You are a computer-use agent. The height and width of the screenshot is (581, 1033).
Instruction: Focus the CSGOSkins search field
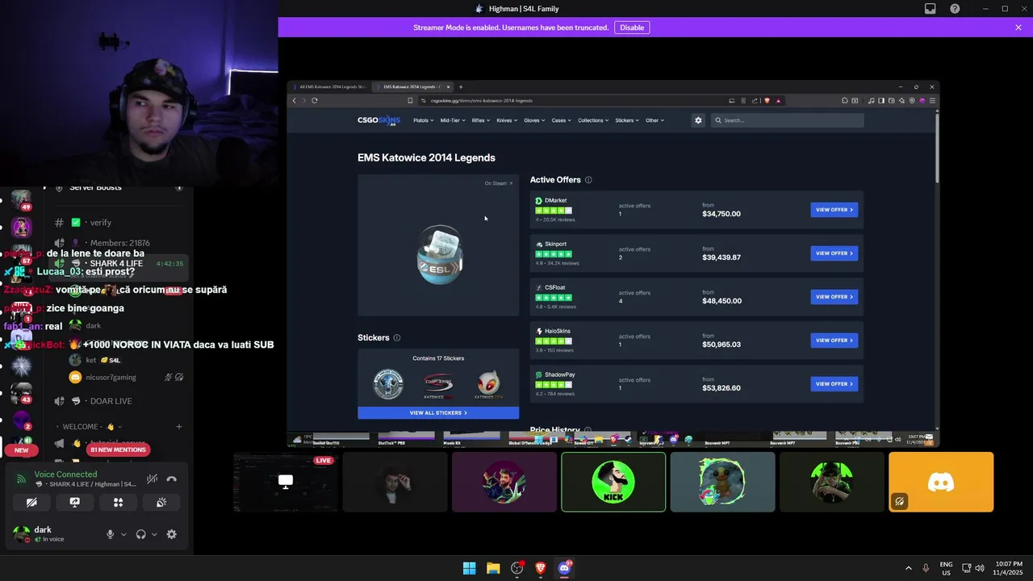pyautogui.click(x=788, y=120)
